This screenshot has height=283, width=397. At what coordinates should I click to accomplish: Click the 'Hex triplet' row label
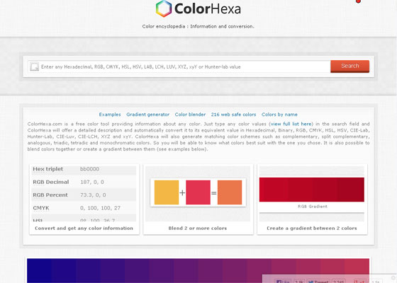(x=48, y=169)
